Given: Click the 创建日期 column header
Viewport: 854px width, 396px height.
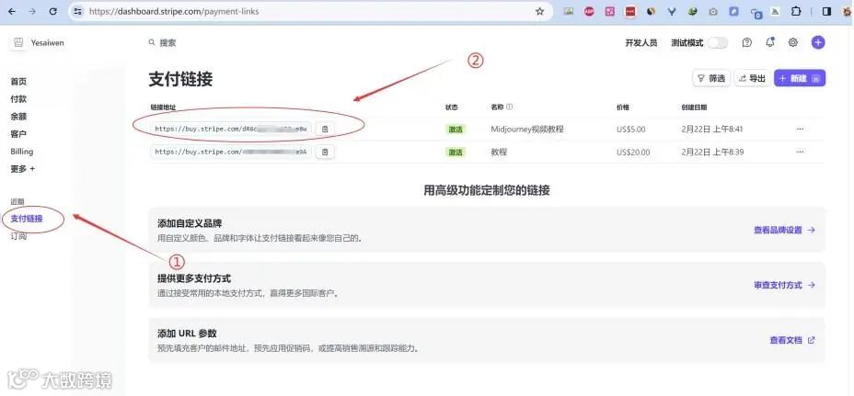Looking at the screenshot, I should click(x=694, y=107).
